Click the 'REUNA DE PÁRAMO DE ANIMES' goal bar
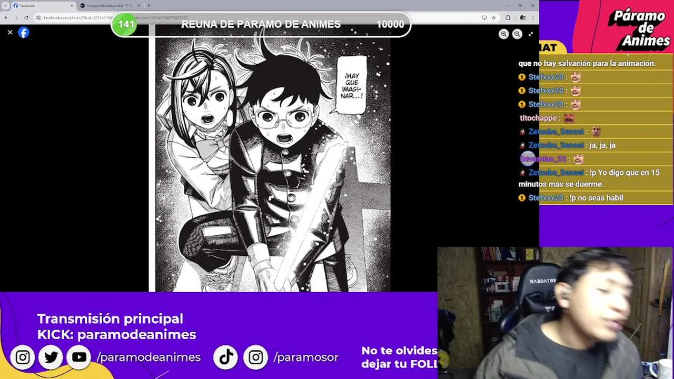 [261, 24]
